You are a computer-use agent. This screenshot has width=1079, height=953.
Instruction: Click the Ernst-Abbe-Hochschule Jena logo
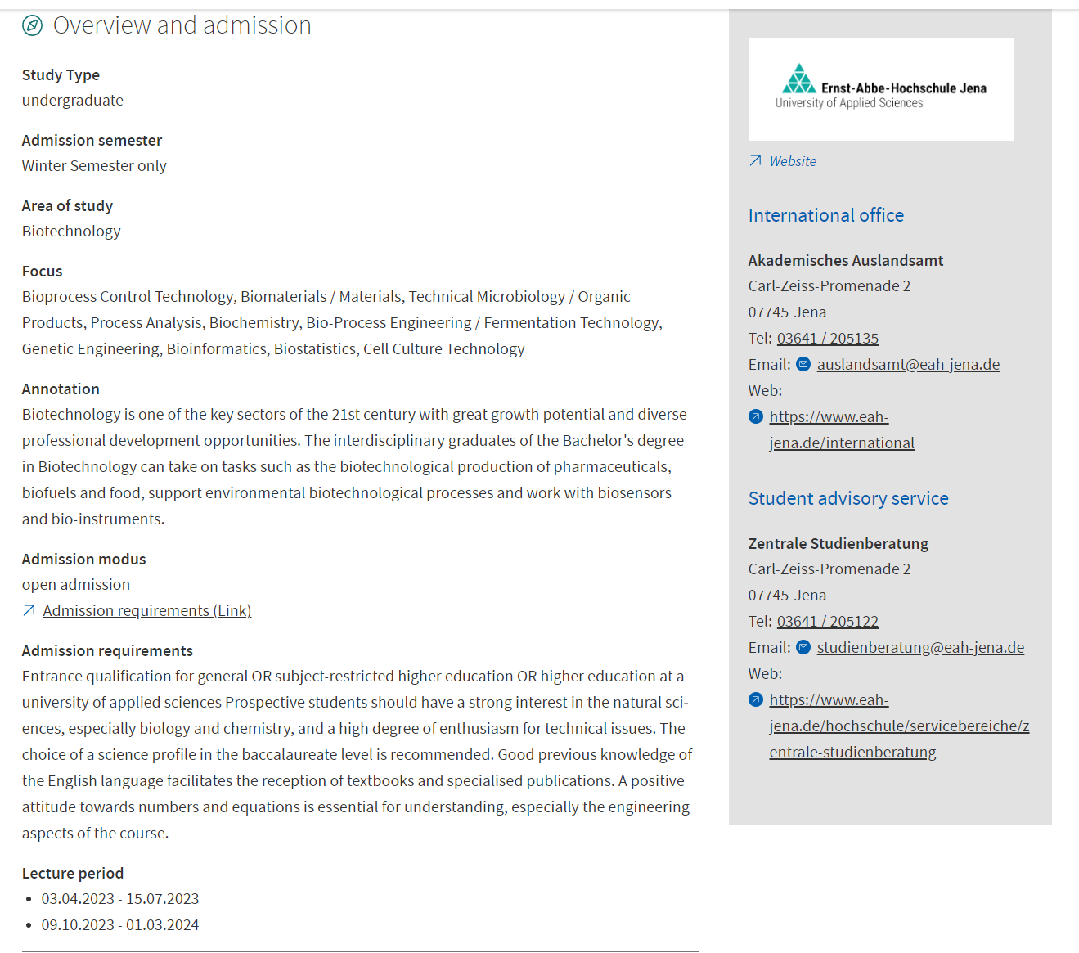(881, 89)
